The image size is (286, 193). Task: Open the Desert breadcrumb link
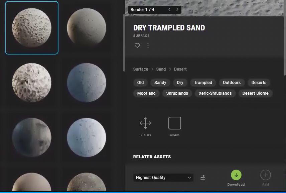(x=180, y=69)
